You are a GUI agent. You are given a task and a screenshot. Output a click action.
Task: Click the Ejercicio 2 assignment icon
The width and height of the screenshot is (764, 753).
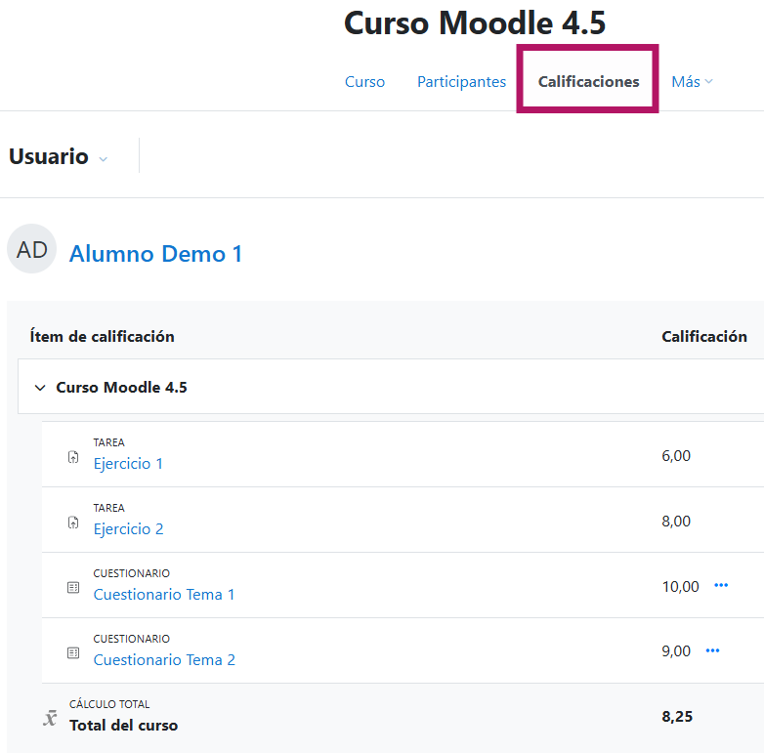click(x=73, y=523)
